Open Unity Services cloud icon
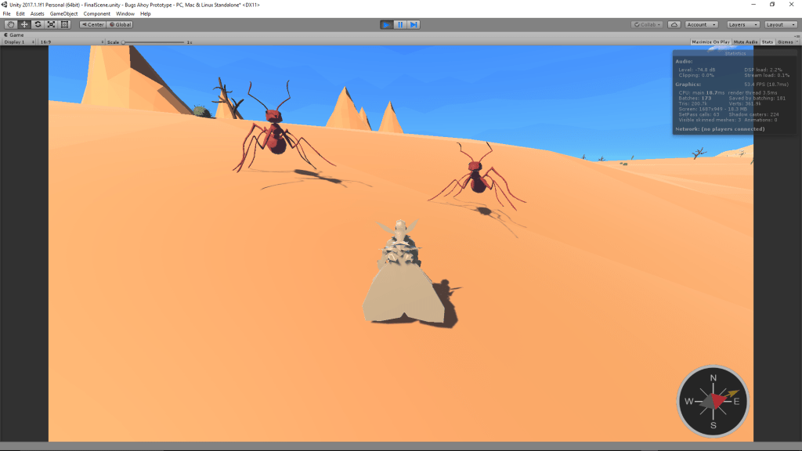Screen dimensions: 802x451 pos(674,24)
